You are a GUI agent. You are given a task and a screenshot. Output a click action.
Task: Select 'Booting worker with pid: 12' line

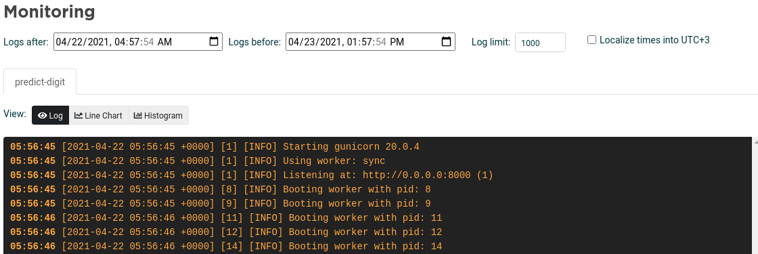point(226,232)
